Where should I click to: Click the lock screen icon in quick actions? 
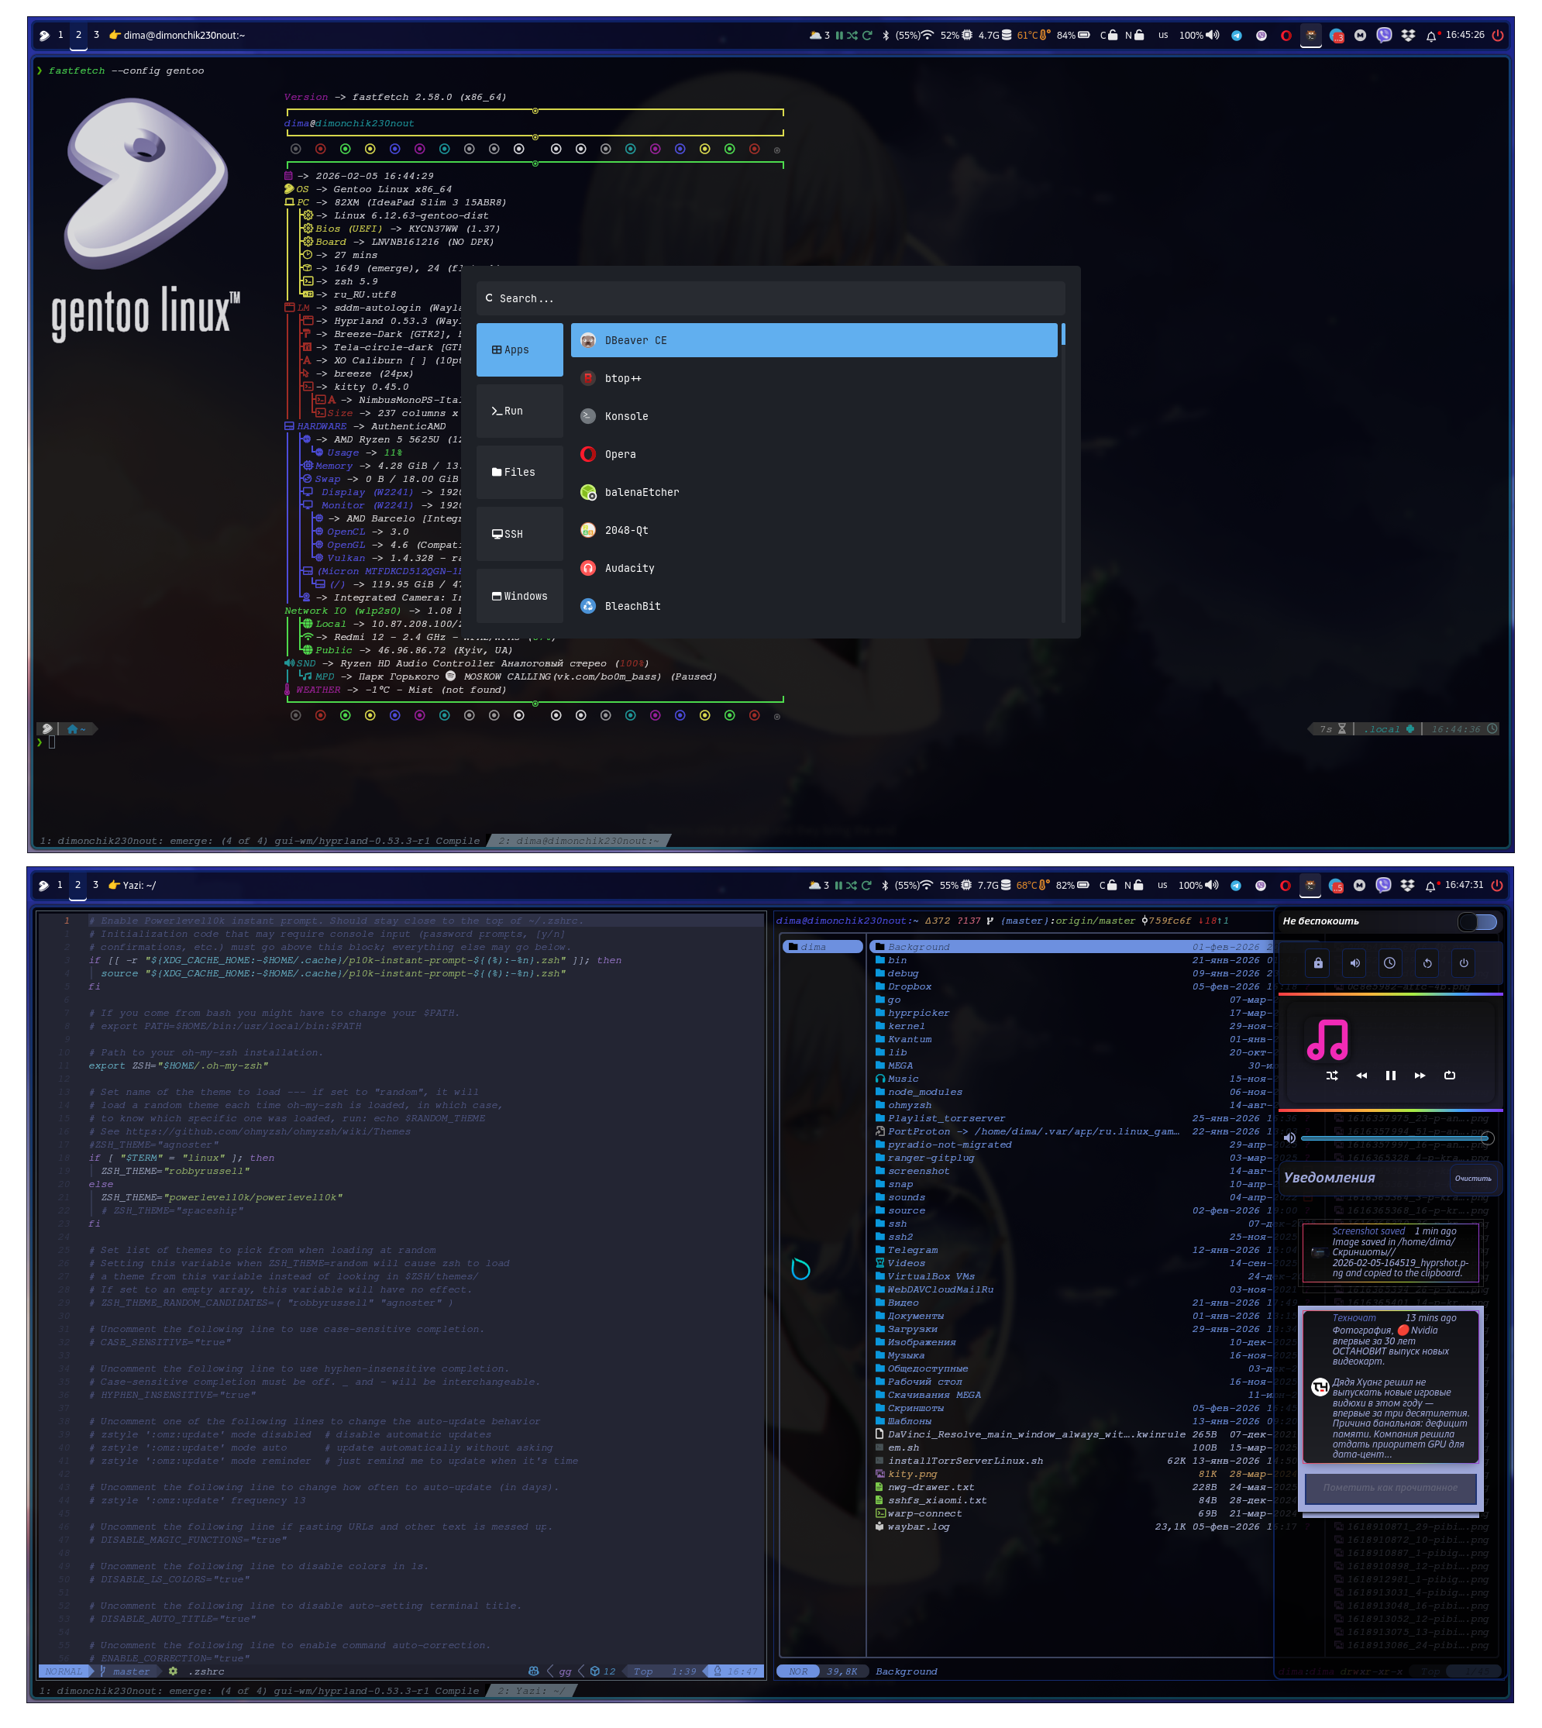[1318, 963]
